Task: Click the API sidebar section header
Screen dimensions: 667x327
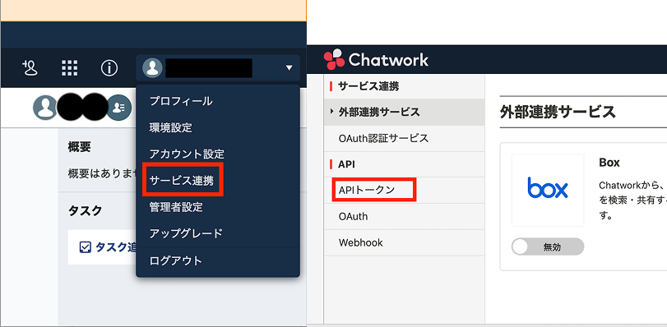Action: (346, 164)
